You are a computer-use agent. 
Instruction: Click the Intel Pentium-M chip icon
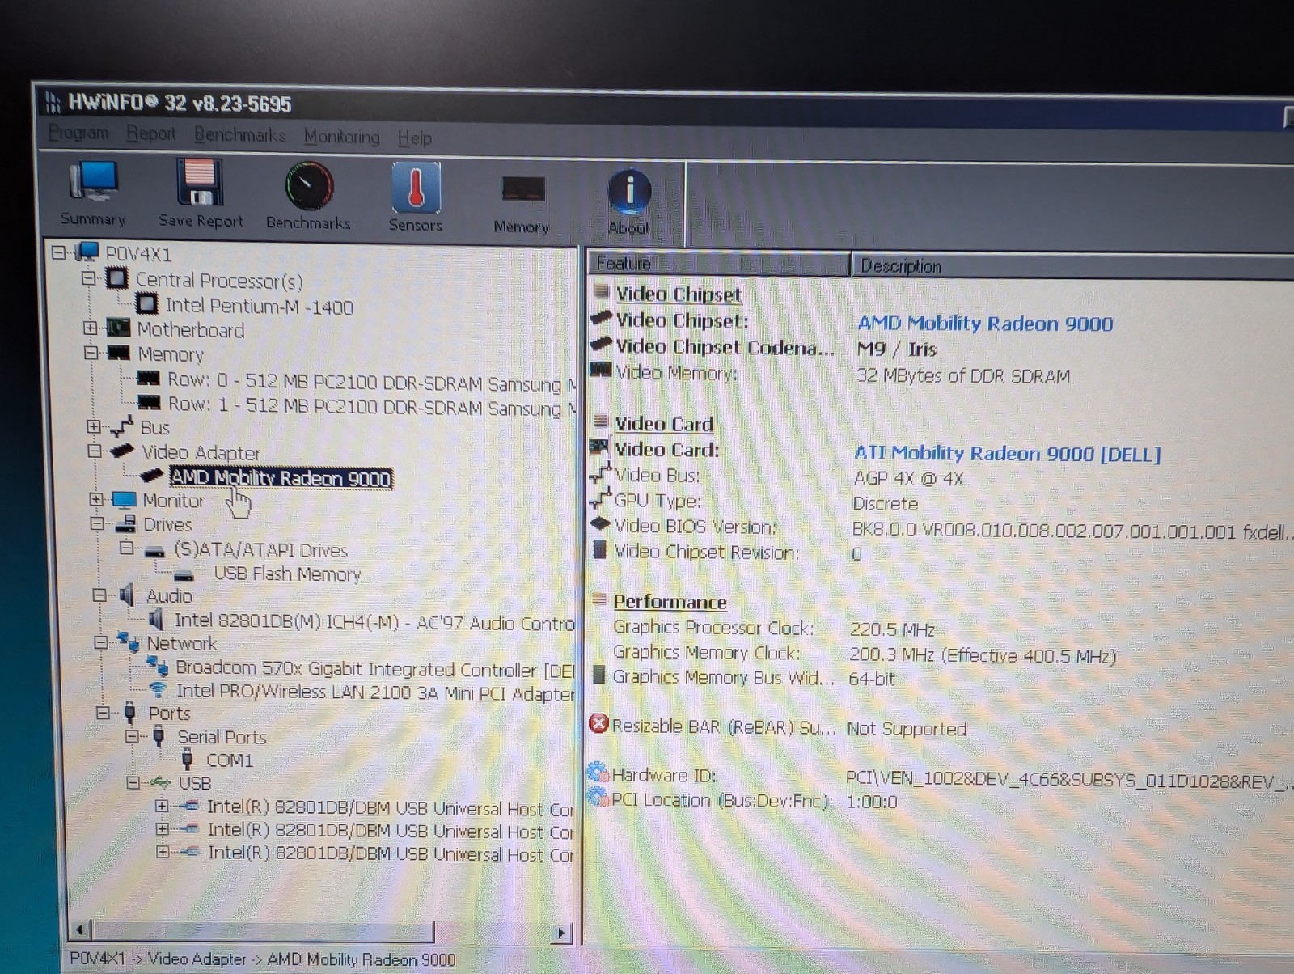pos(146,304)
